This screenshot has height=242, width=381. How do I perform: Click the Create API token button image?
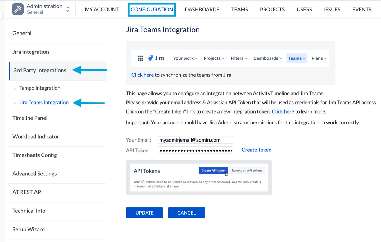tap(213, 171)
